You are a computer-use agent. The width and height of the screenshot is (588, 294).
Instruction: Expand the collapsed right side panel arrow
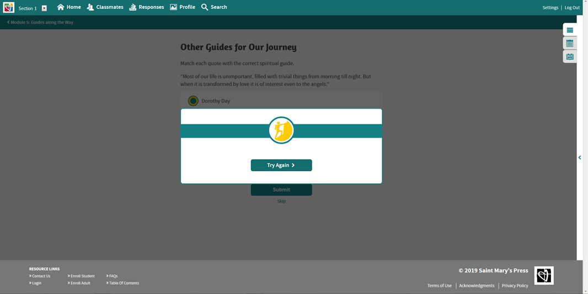click(x=580, y=157)
